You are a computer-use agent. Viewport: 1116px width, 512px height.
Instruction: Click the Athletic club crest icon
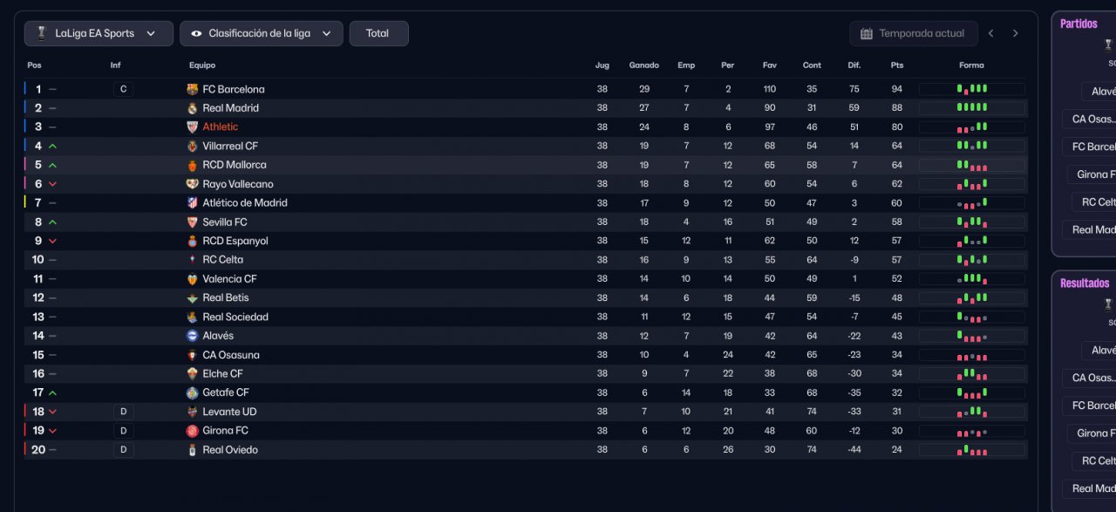click(193, 127)
